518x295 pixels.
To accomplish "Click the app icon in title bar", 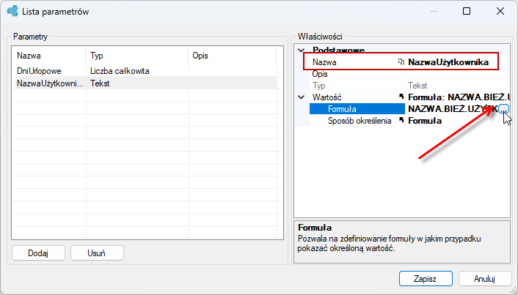I will (12, 11).
